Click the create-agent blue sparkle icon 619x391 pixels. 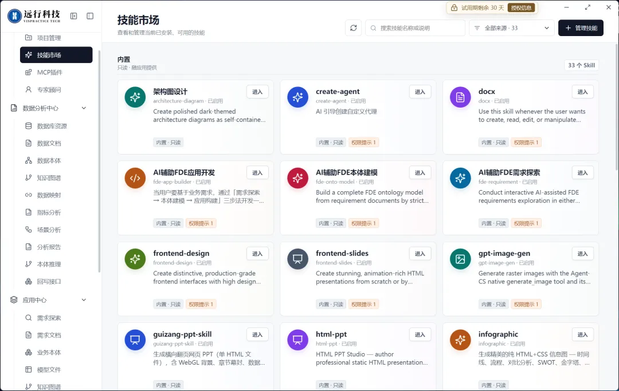click(x=297, y=97)
